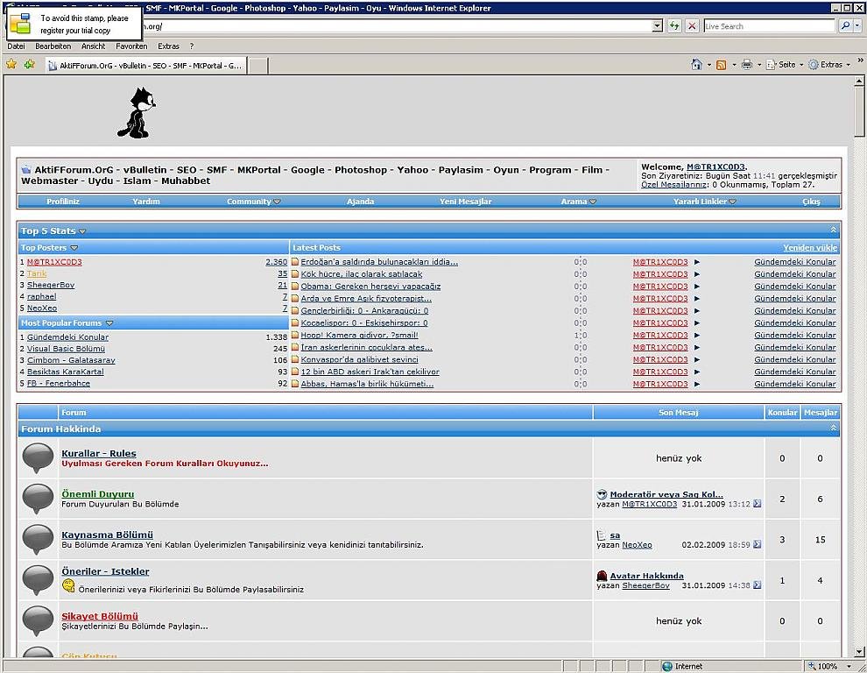Open the Kurallar - Rules forum
The height and width of the screenshot is (673, 867).
pyautogui.click(x=98, y=453)
